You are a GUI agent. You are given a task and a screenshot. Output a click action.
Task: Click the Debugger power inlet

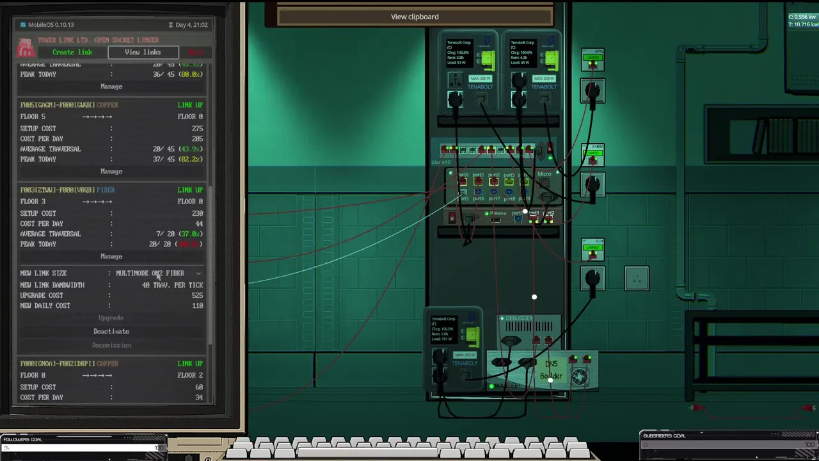point(511,341)
